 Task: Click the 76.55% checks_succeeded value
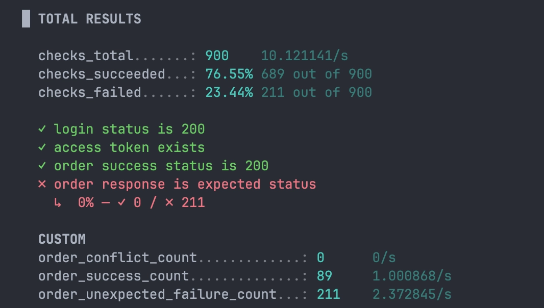coord(229,74)
